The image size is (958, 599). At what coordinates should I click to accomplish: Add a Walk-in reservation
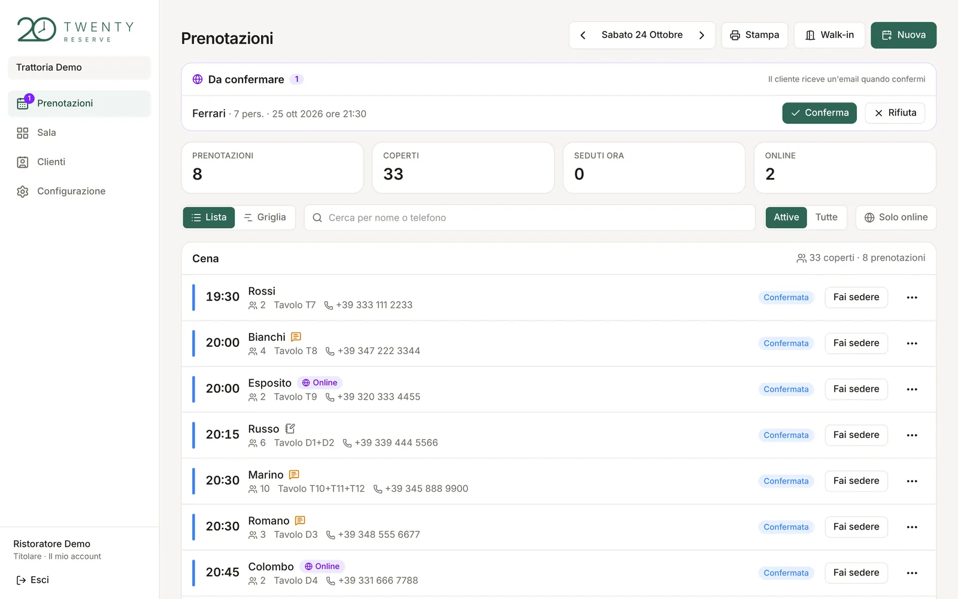click(829, 35)
